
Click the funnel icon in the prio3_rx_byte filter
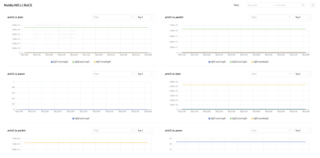[x=132, y=17]
